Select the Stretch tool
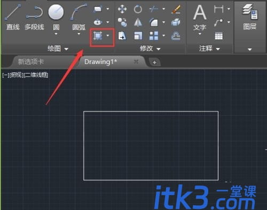 [122, 36]
